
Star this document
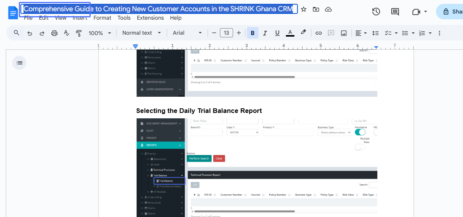click(304, 10)
